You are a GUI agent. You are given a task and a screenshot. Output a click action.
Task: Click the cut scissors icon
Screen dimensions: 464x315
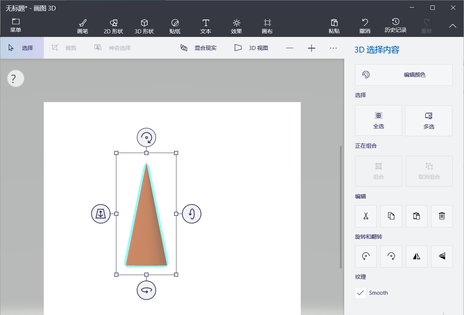pyautogui.click(x=366, y=216)
